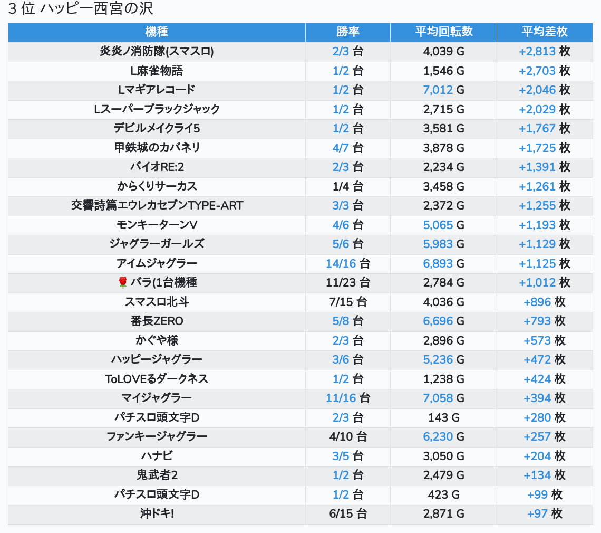The width and height of the screenshot is (601, 533).
Task: Click the average spins value '7,012 G'
Action: pos(444,90)
